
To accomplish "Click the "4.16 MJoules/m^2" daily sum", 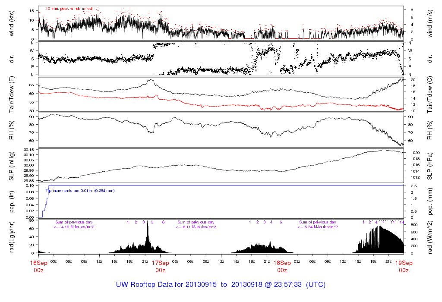I will click(78, 227).
